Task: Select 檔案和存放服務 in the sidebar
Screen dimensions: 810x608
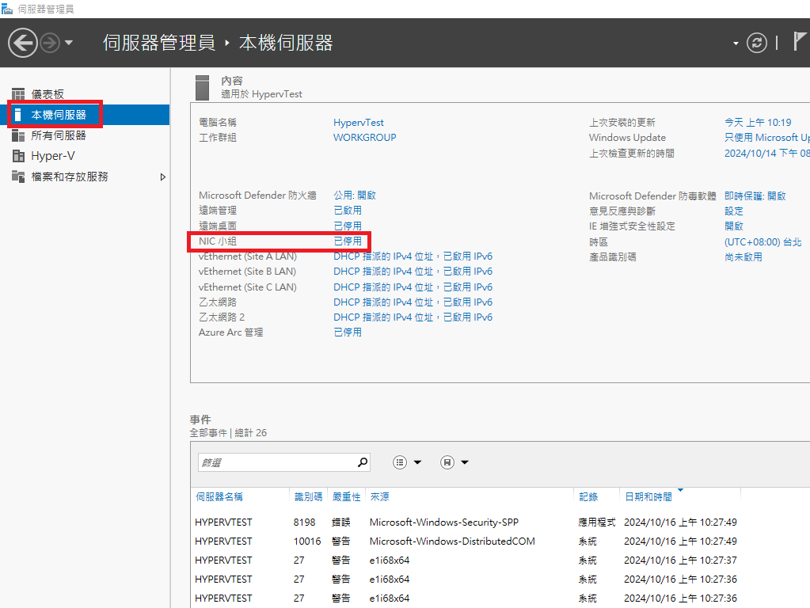Action: click(x=70, y=177)
